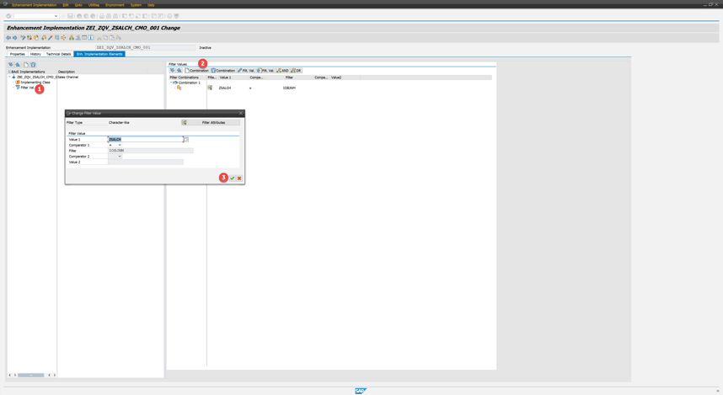Open the Edit menu
The image size is (723, 395).
click(66, 5)
